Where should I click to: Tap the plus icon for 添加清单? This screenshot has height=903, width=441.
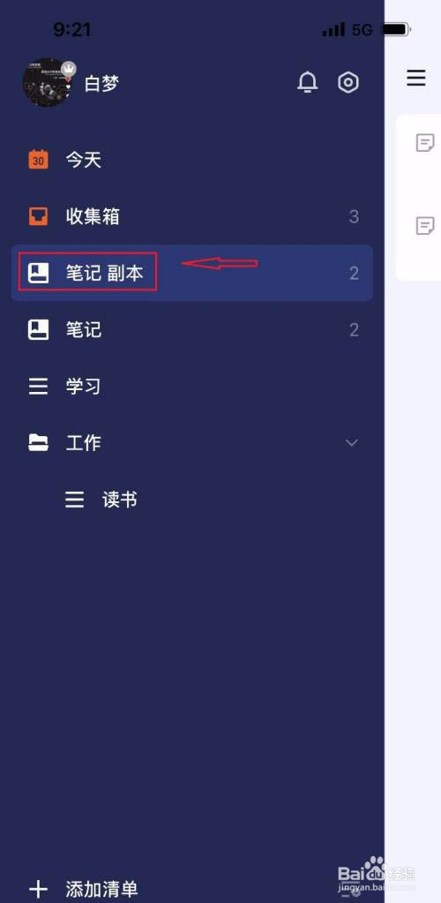39,889
